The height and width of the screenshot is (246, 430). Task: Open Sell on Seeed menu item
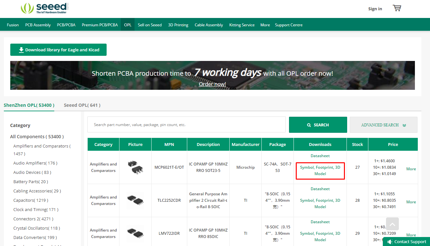(x=150, y=25)
